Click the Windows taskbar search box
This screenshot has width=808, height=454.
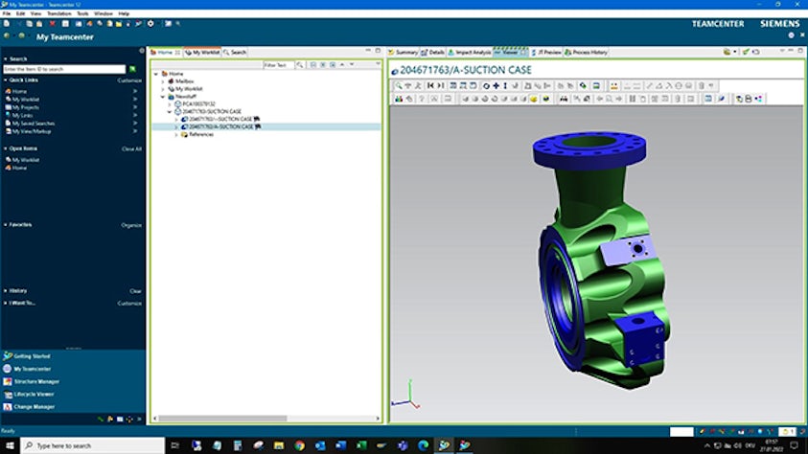[93, 445]
